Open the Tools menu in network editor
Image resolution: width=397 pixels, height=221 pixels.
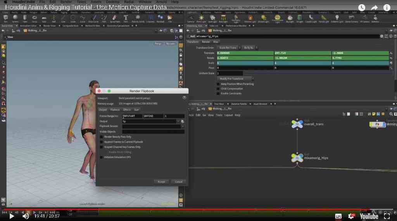pos(219,115)
